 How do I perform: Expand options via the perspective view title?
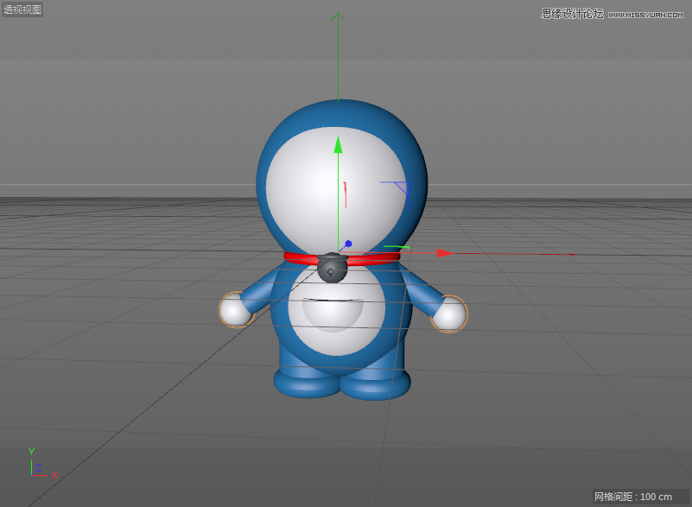point(22,11)
